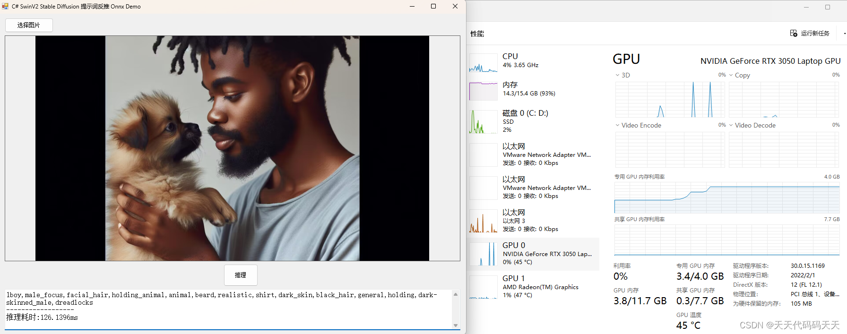847x334 pixels.
Task: Click the SwinV2 demo app title bar icon
Action: [x=6, y=6]
